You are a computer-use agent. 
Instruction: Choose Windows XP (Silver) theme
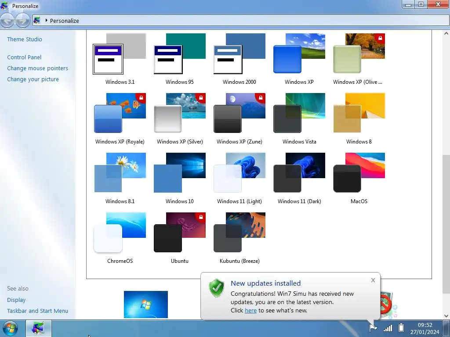coord(180,118)
